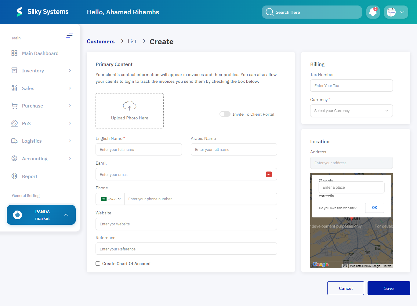Viewport: 417px width, 306px height.
Task: Open the Logistics icon
Action: pos(14,141)
